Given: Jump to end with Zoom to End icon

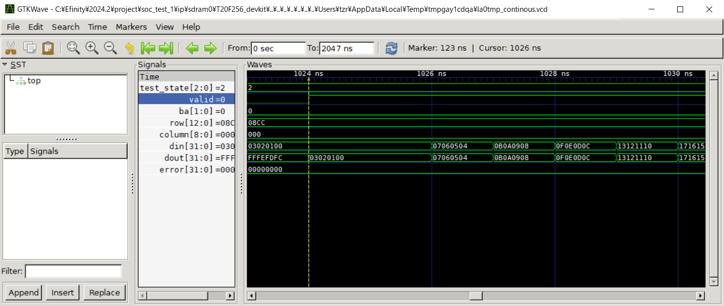Looking at the screenshot, I should 166,48.
